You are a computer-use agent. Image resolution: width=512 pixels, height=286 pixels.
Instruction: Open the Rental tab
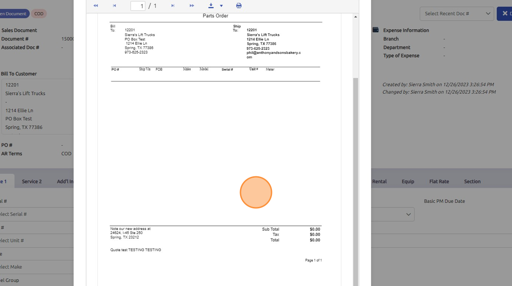coord(379,181)
